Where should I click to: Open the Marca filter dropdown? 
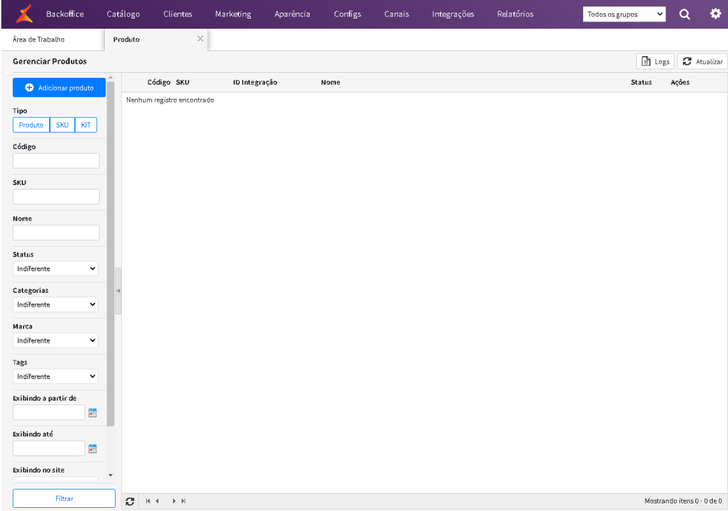click(x=56, y=341)
